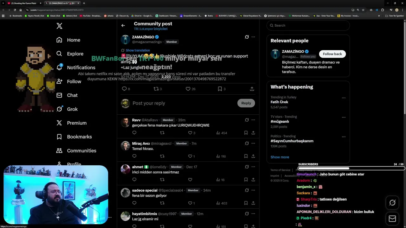The width and height of the screenshot is (406, 228).
Task: Open the X logo home link
Action: tap(59, 26)
